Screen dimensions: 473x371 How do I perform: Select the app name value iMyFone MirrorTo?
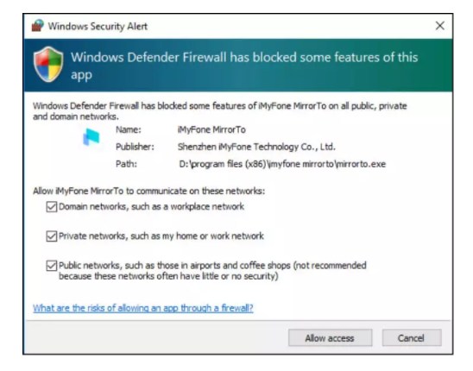(x=211, y=129)
